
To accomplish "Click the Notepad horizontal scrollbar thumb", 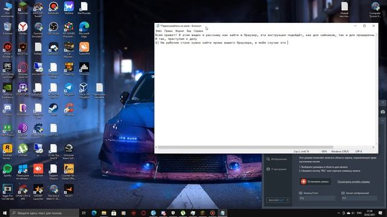I will 246,147.
